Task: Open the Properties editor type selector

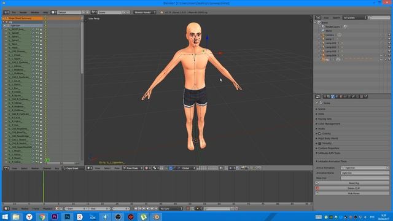Action: tap(318, 96)
